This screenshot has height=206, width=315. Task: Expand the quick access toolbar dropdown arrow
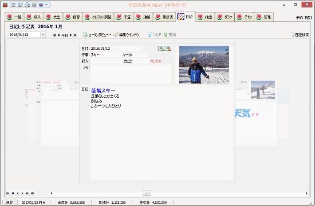pyautogui.click(x=46, y=5)
